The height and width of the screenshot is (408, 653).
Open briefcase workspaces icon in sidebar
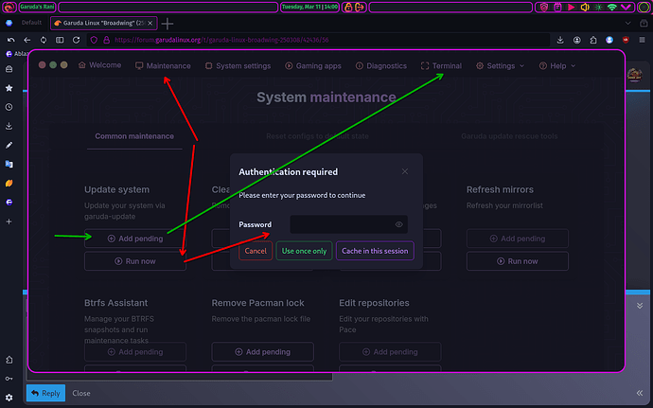pyautogui.click(x=9, y=69)
